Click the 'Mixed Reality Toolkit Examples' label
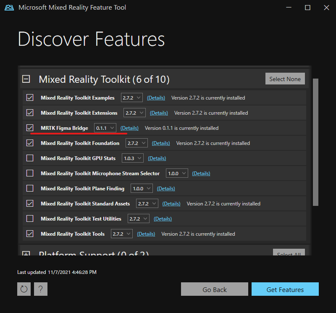Viewport: 336px width, 313px height. point(78,98)
